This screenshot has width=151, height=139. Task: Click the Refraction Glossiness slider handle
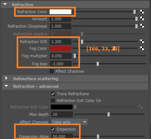tap(136, 26)
